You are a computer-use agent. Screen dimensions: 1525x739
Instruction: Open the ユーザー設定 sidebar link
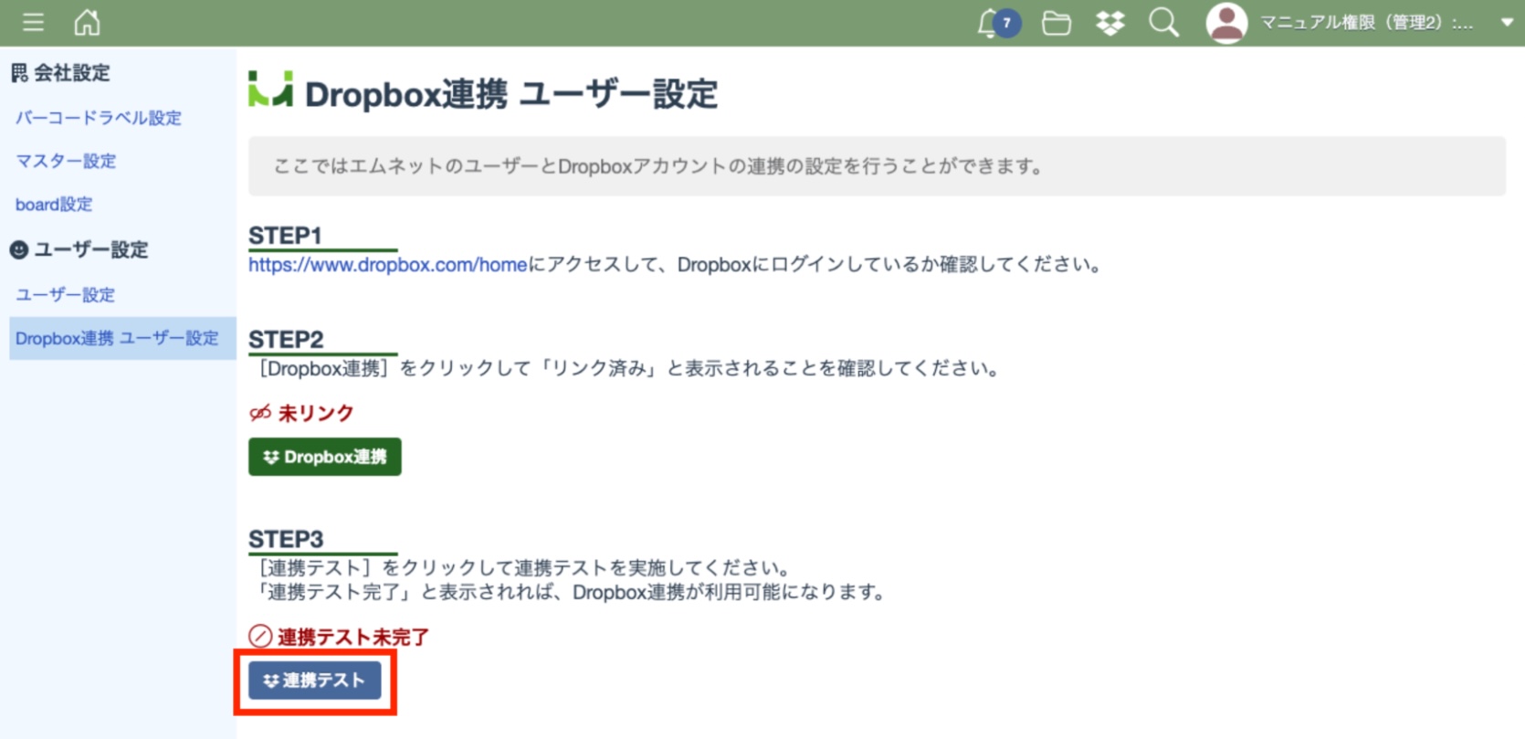66,294
